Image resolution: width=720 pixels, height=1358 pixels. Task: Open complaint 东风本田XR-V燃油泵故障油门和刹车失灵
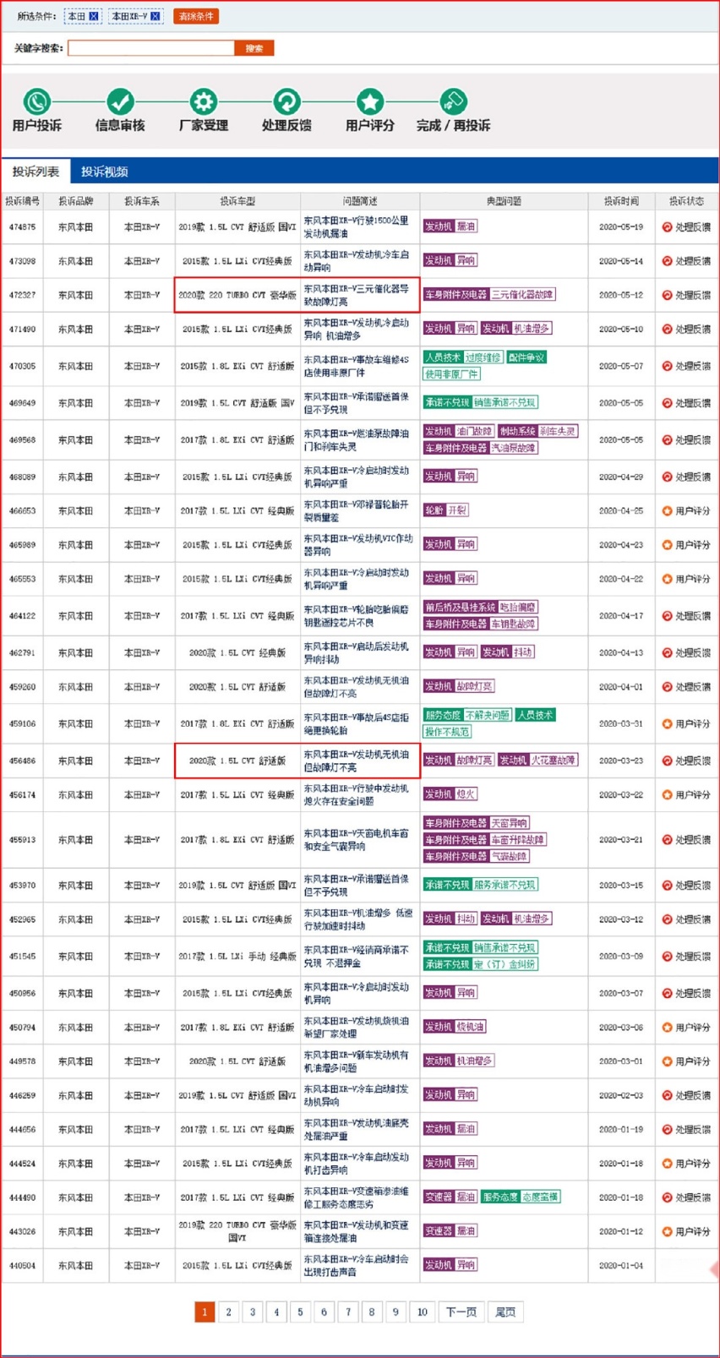point(356,440)
